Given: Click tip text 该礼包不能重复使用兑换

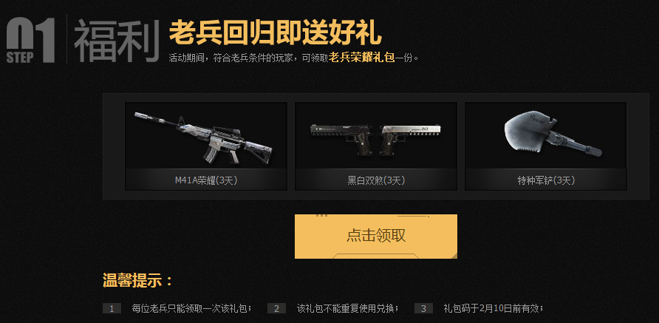Looking at the screenshot, I should (347, 309).
